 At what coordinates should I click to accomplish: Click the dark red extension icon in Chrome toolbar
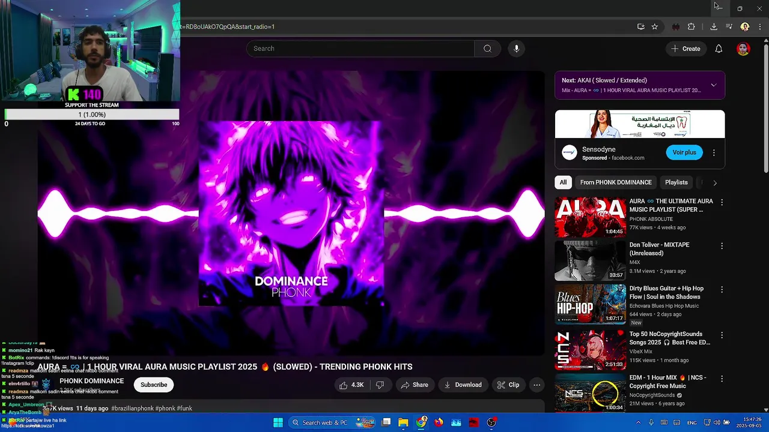(676, 26)
